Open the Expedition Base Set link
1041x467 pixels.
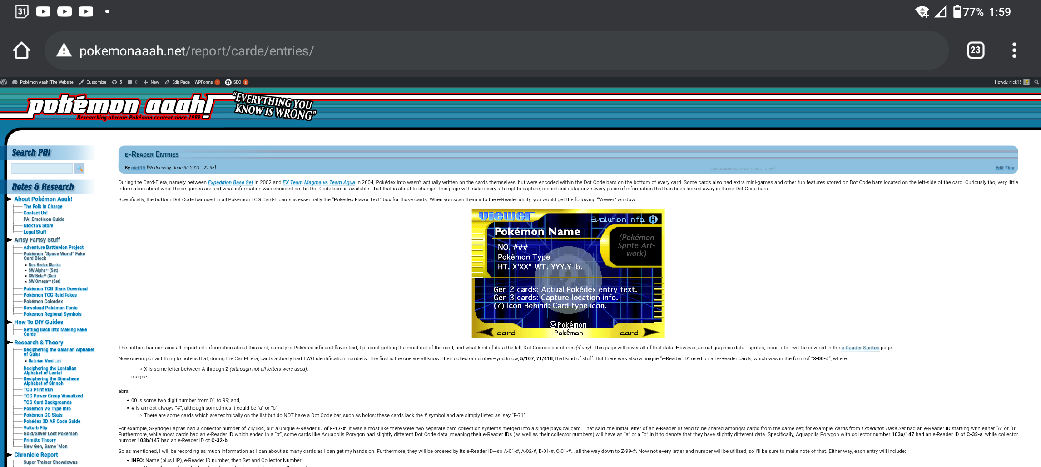click(230, 183)
